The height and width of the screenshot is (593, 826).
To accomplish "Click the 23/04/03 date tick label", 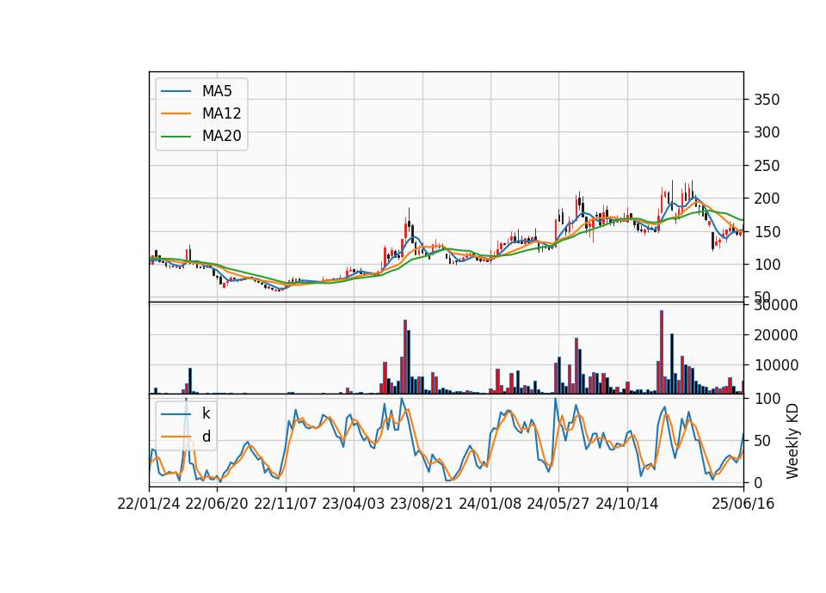I will [x=354, y=504].
